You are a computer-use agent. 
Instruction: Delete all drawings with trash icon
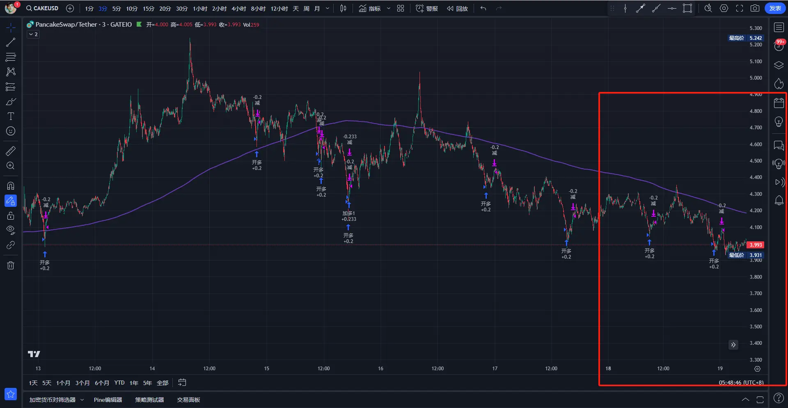click(x=11, y=265)
